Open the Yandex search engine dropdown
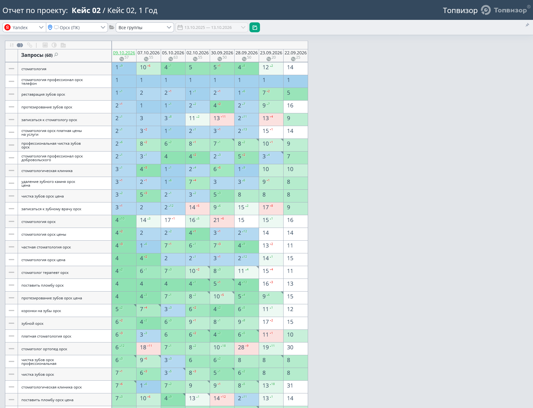 [x=24, y=27]
